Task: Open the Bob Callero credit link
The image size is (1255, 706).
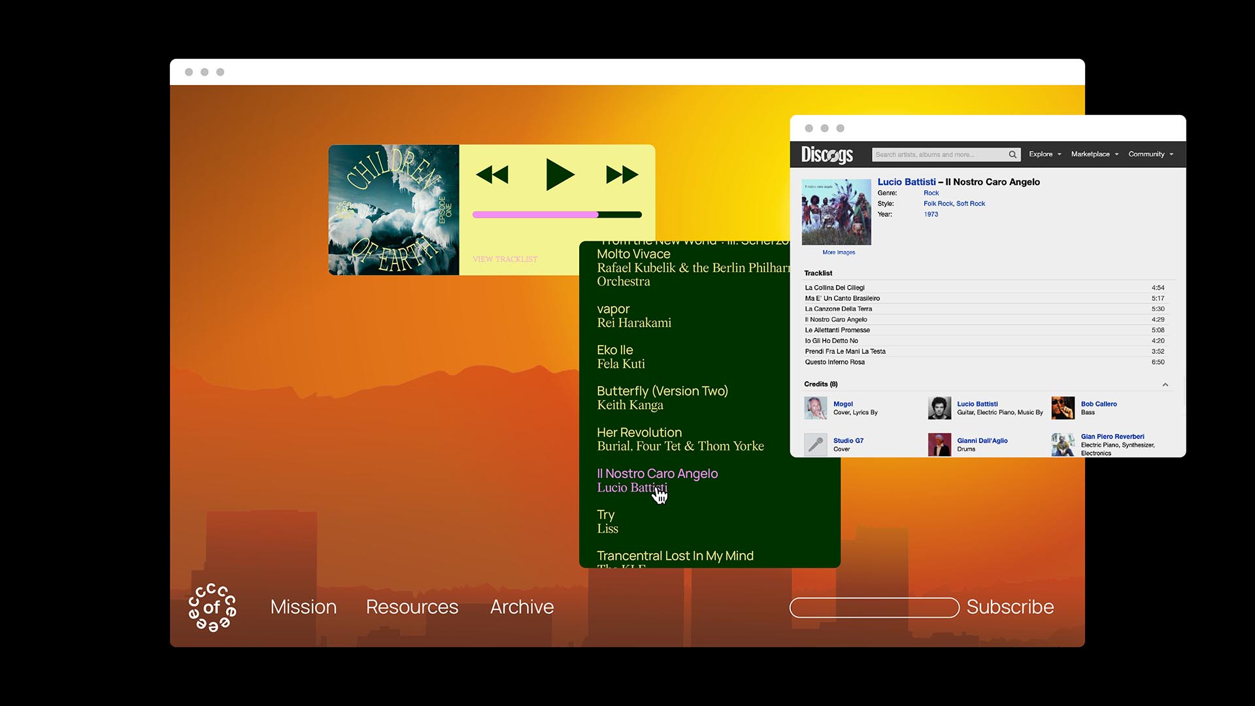Action: pos(1099,404)
